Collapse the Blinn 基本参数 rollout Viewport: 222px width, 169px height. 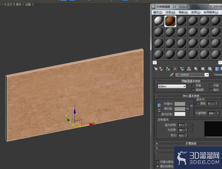(x=157, y=96)
